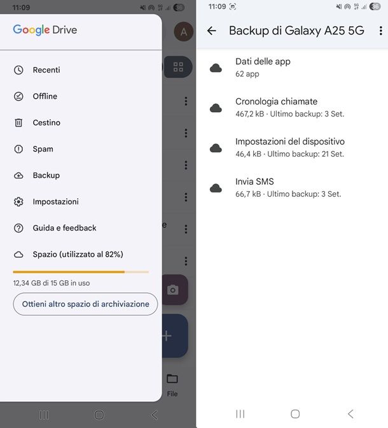Click Ottieni altro spazio di archiviazione button

(x=85, y=304)
